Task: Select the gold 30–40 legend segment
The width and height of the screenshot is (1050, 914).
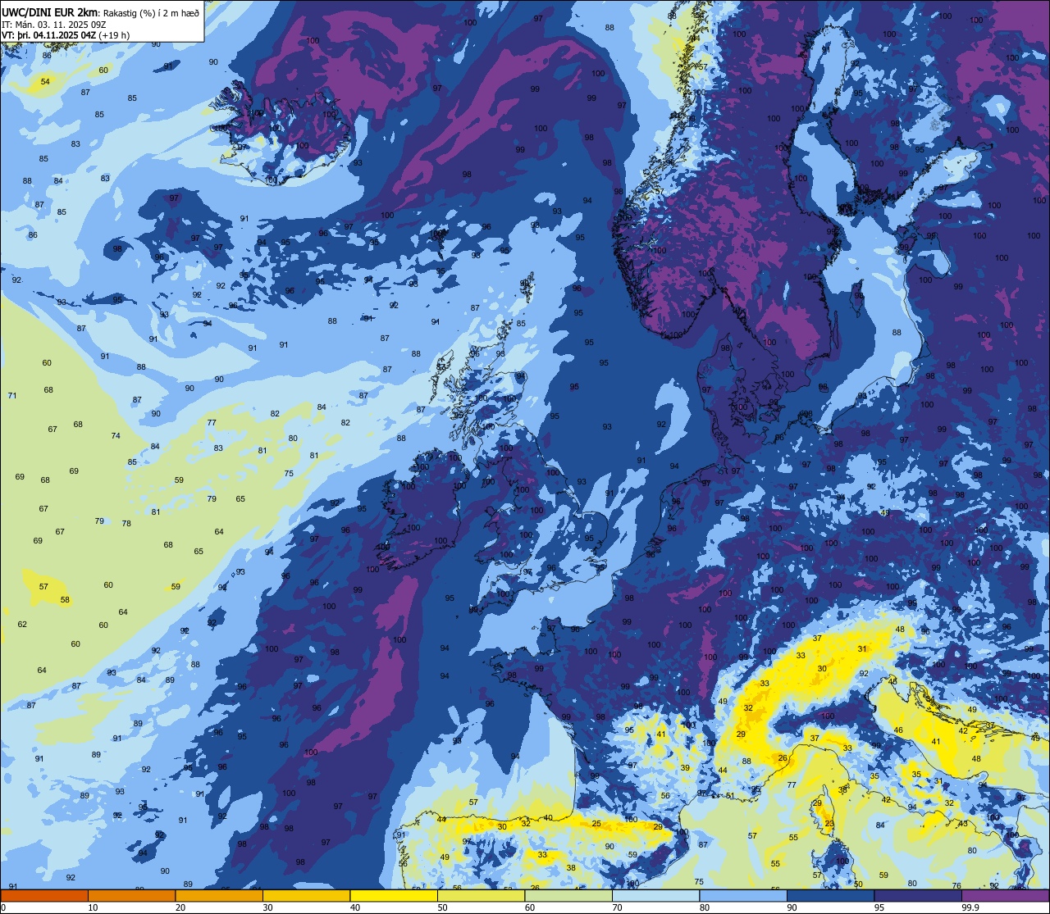Action: point(306,895)
